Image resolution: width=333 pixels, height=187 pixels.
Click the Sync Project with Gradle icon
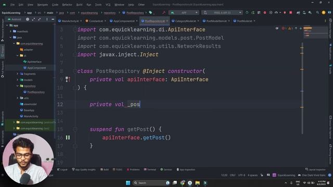click(298, 12)
